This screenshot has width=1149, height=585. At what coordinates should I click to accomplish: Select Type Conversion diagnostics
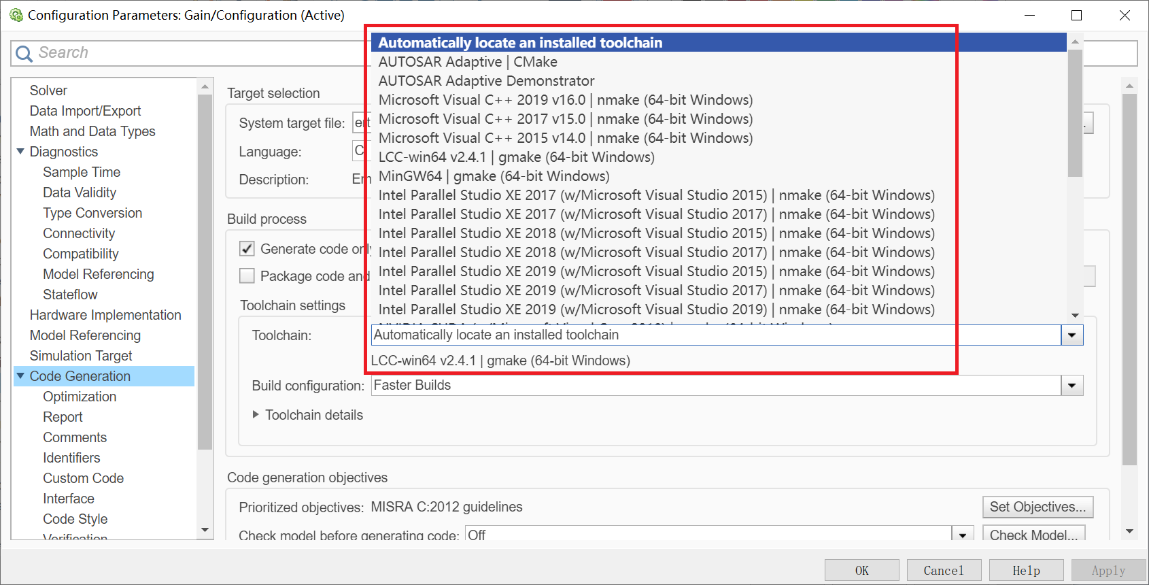(x=92, y=213)
